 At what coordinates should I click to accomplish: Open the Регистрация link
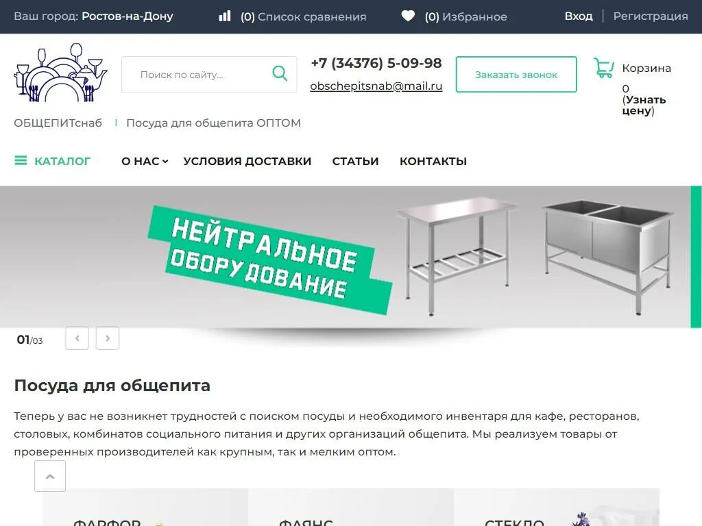[x=651, y=16]
